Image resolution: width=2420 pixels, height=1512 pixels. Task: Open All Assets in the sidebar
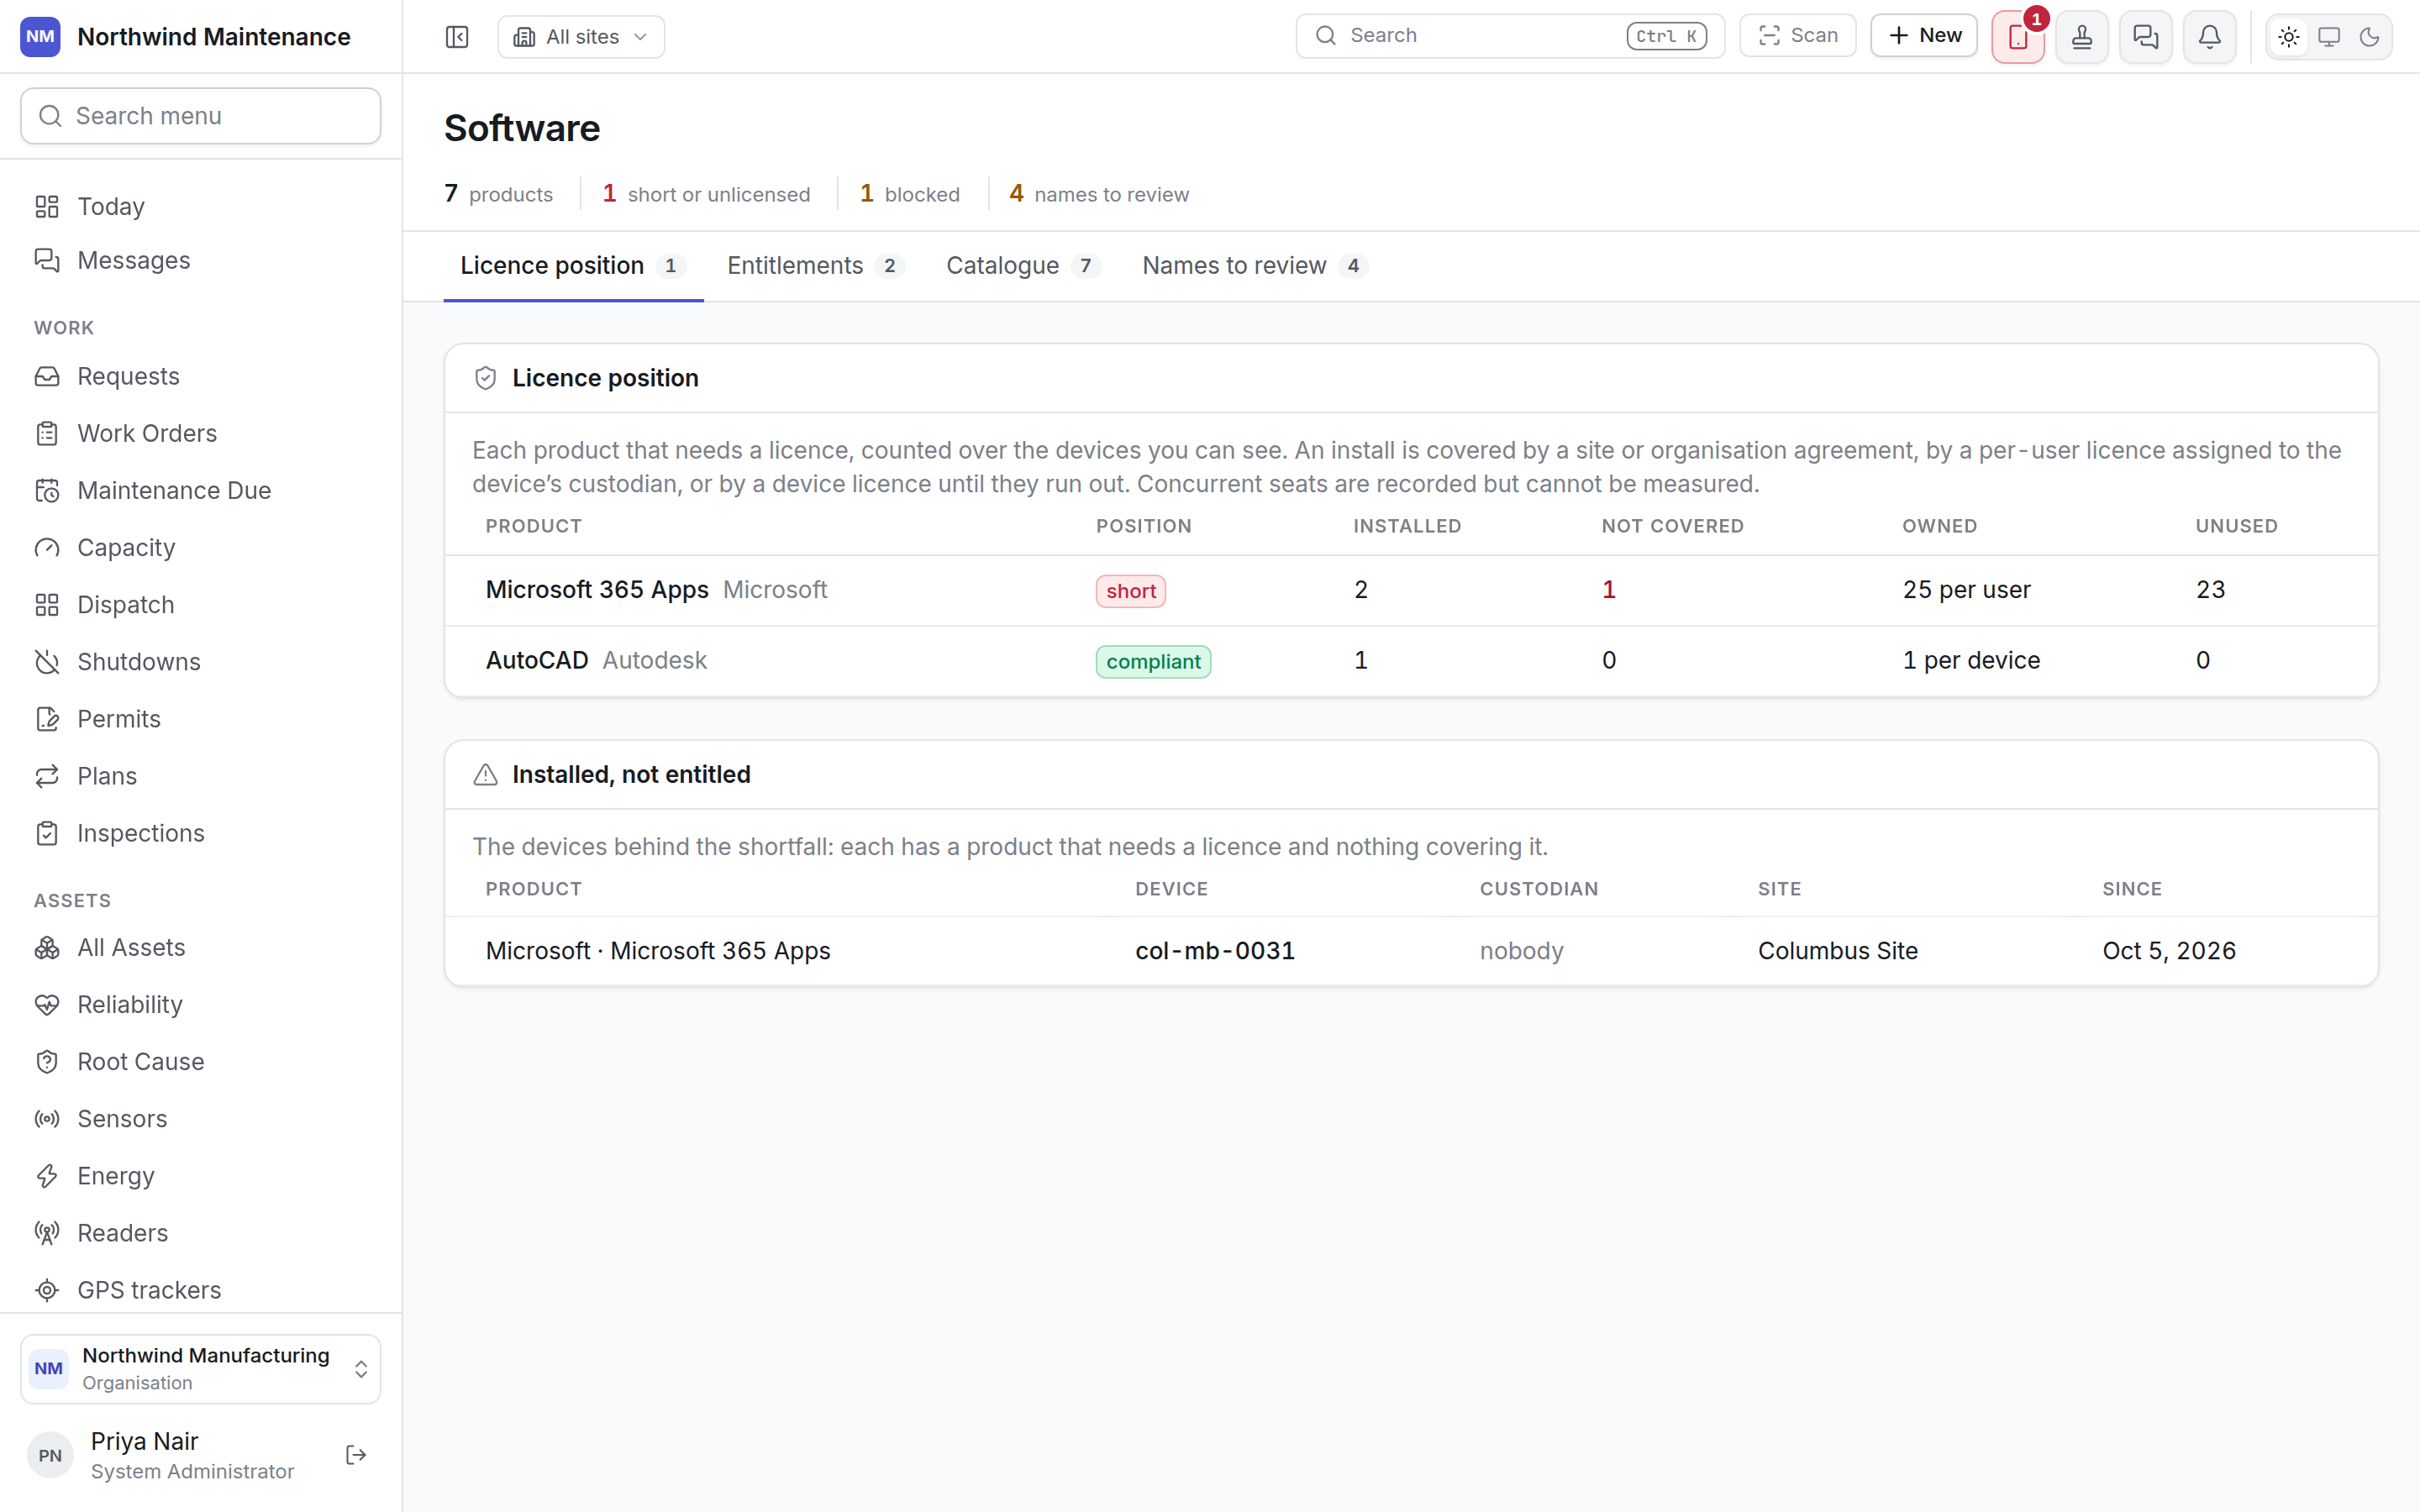pyautogui.click(x=201, y=947)
